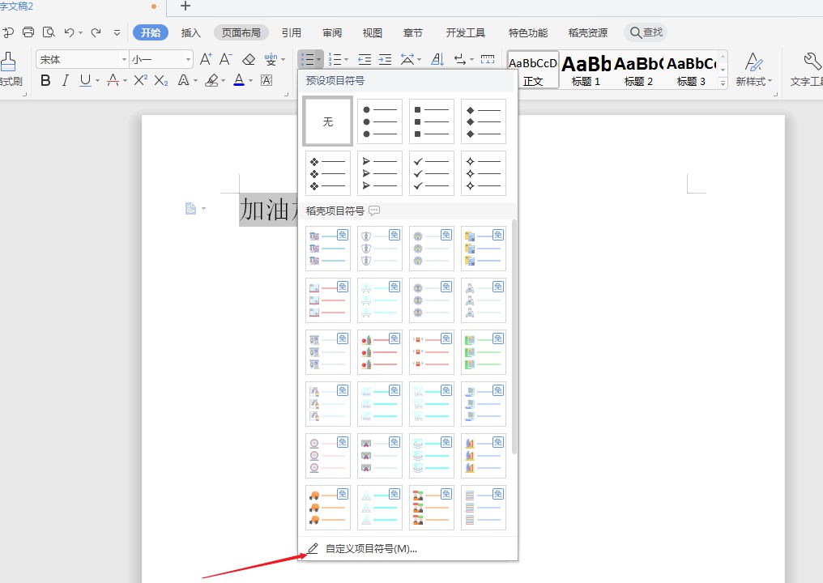Expand font color dropdown arrow

pyautogui.click(x=251, y=81)
